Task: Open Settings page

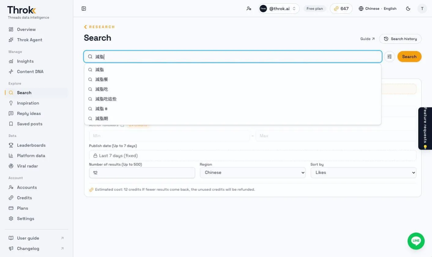Action: 37,219
